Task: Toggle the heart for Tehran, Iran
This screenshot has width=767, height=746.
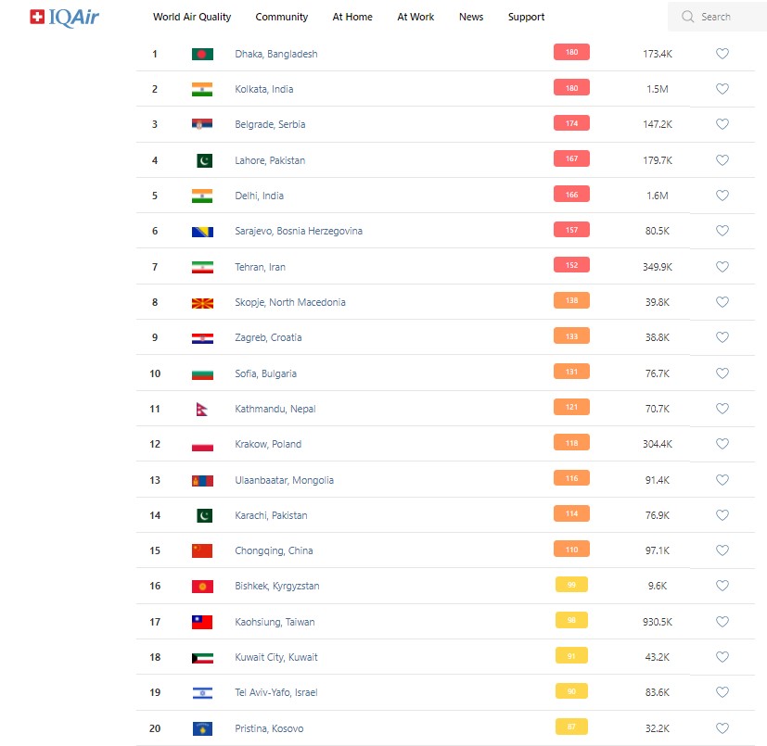Action: tap(722, 267)
